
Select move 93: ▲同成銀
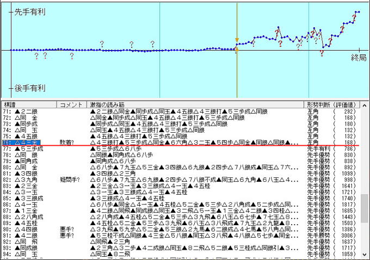click(21, 248)
